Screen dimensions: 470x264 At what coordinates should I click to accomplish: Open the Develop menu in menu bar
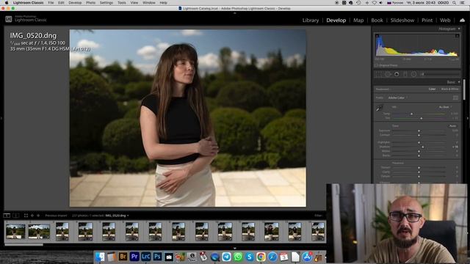(x=75, y=3)
